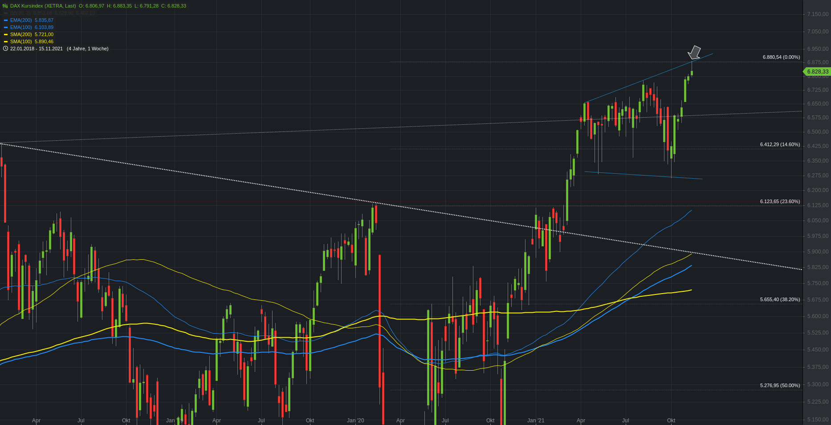831x425 pixels.
Task: Click the 7.050,00 price axis label
Action: tap(818, 32)
